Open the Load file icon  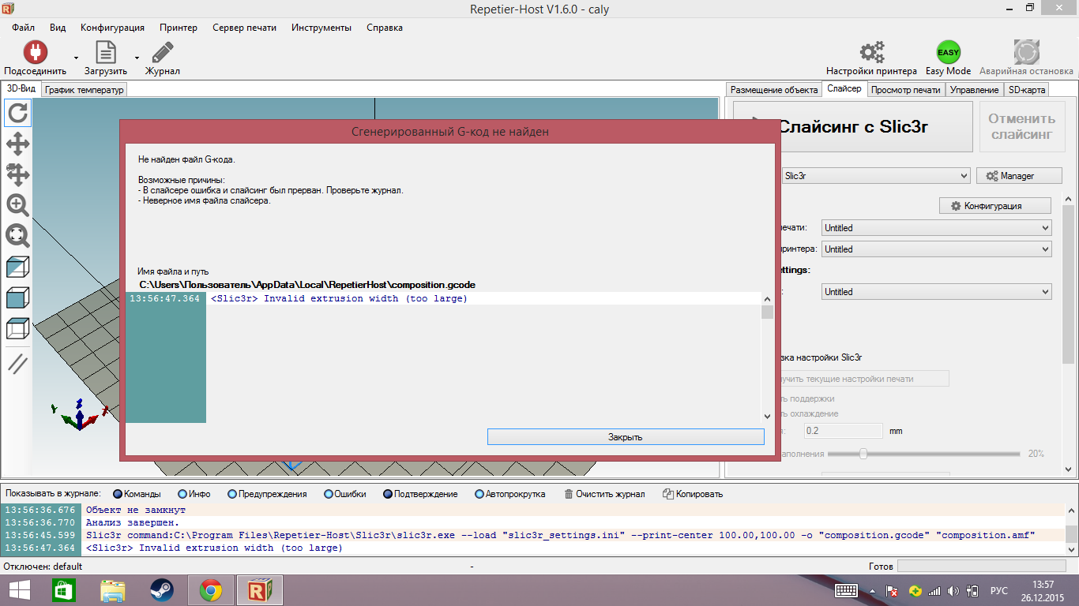(106, 52)
